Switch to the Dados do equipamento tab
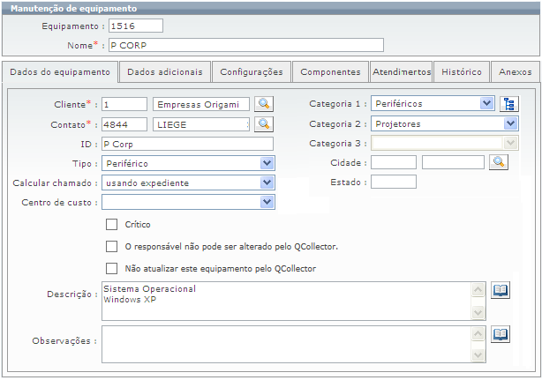Image resolution: width=542 pixels, height=380 pixels. tap(60, 72)
